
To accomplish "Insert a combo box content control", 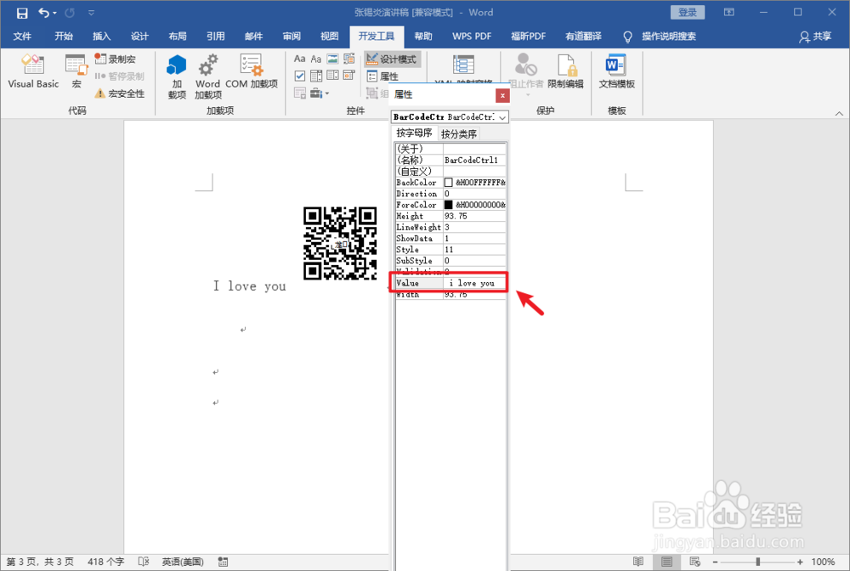I will click(x=316, y=76).
